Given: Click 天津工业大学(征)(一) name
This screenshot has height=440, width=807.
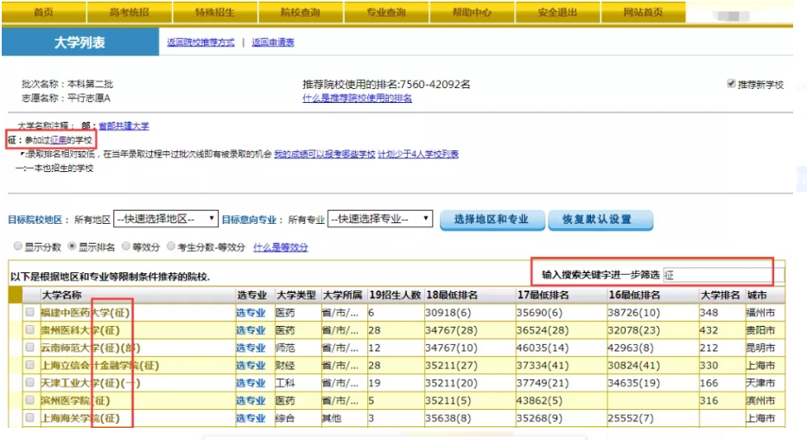Looking at the screenshot, I should [91, 383].
